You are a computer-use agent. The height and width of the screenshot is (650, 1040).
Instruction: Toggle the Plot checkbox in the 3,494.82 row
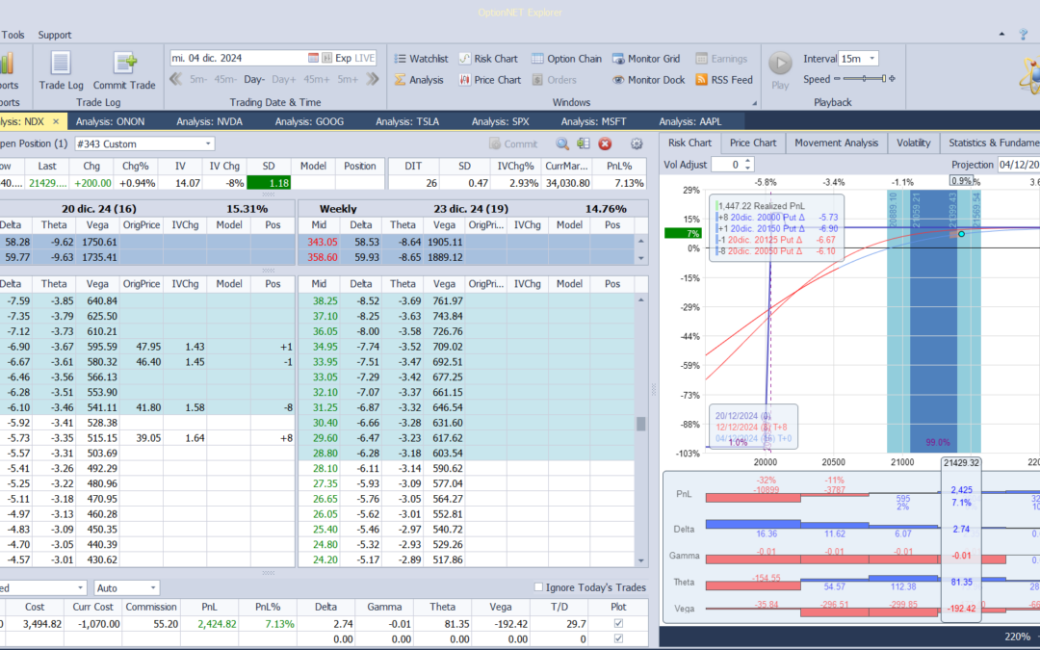(618, 623)
